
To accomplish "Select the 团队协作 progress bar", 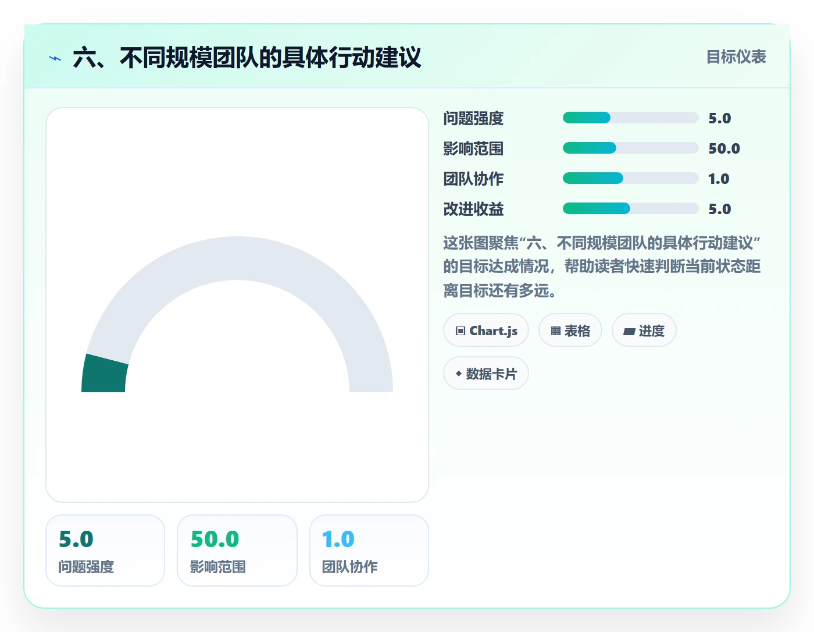I will point(630,179).
